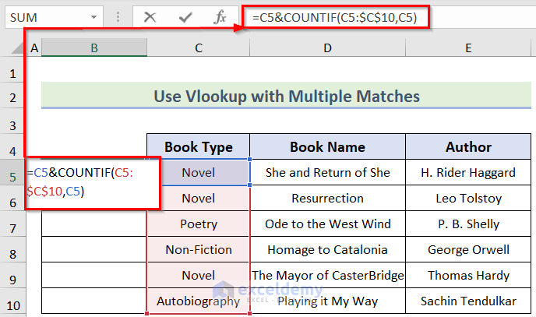The height and width of the screenshot is (317, 536).
Task: Select column C header
Action: point(199,48)
